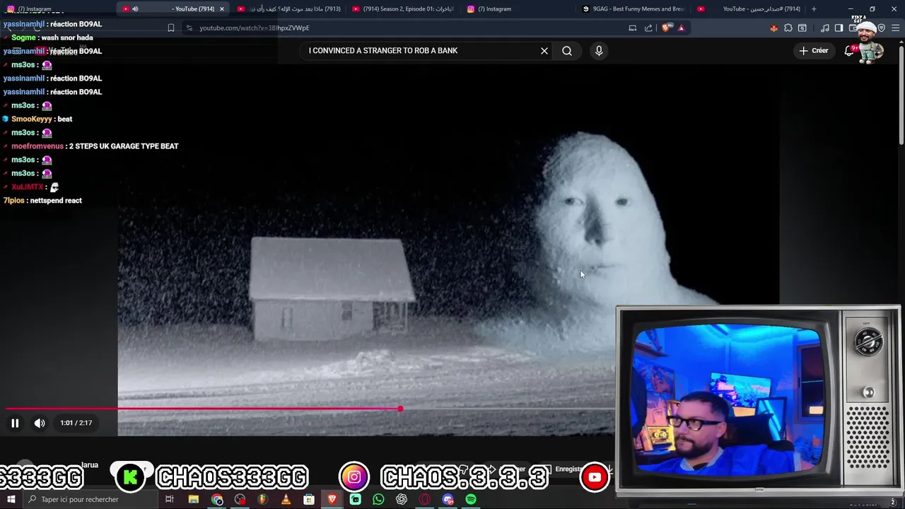Mute the active YouTube tab audio icon

[135, 9]
